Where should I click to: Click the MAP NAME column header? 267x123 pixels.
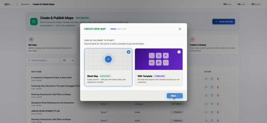pos(37,72)
